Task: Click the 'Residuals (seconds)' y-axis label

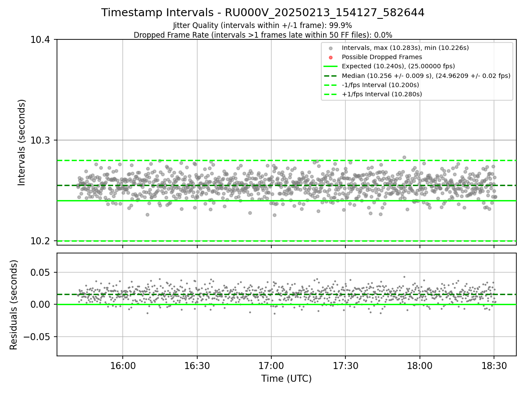Action: (14, 305)
